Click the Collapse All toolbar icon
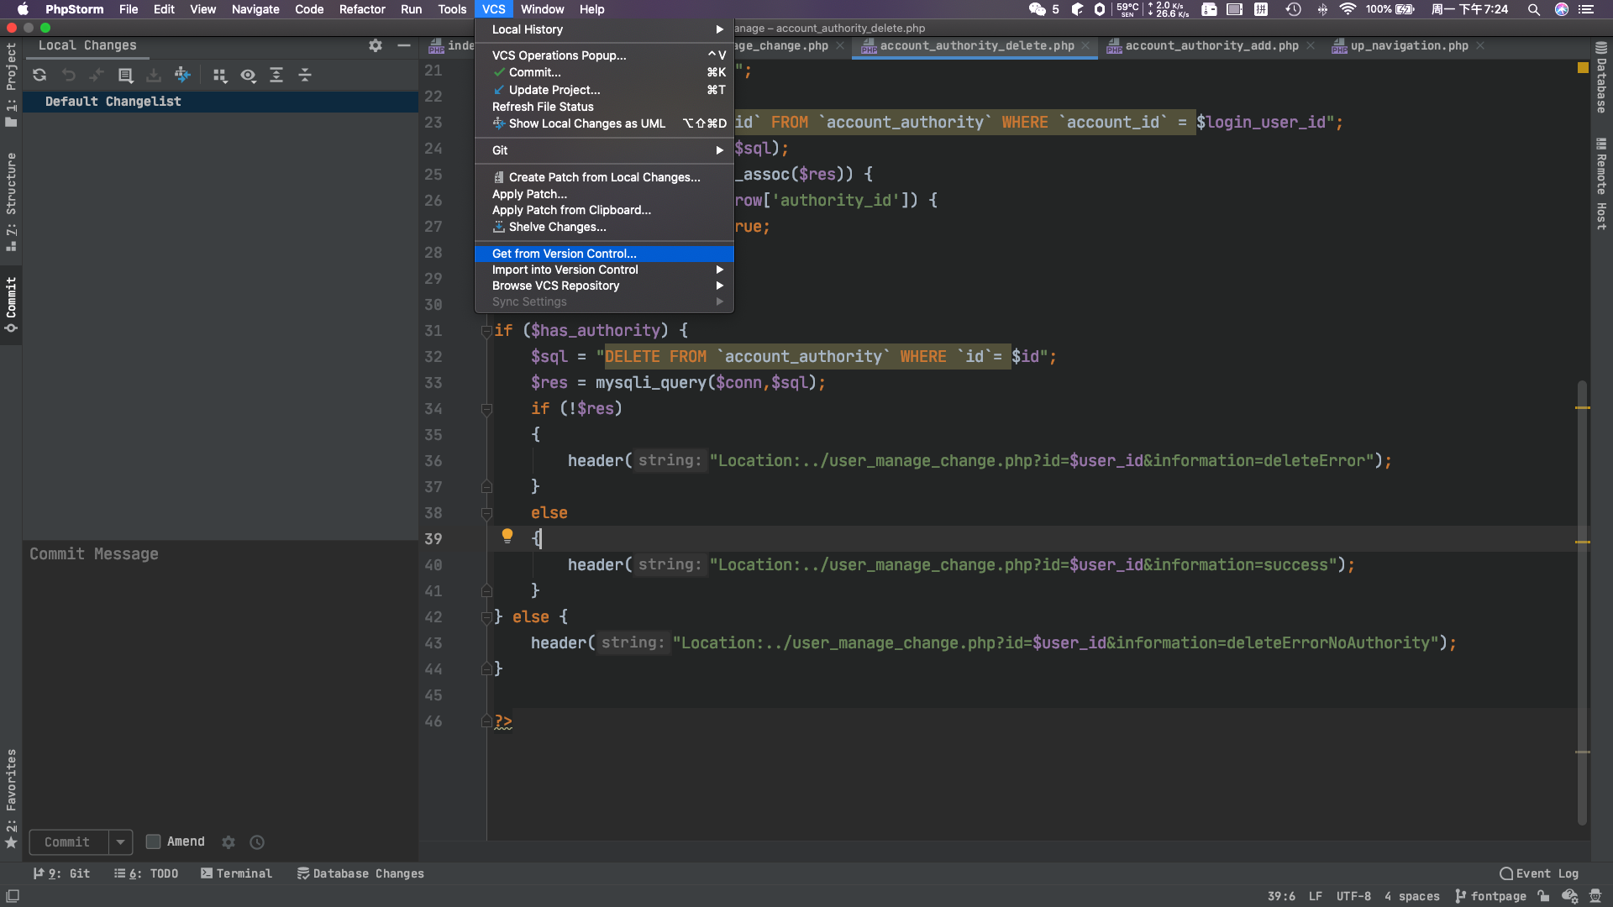The width and height of the screenshot is (1613, 907). 305,76
